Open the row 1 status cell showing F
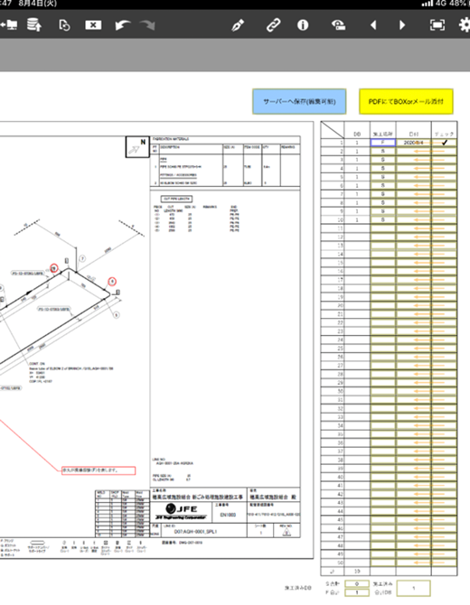The width and height of the screenshot is (470, 605). [382, 143]
